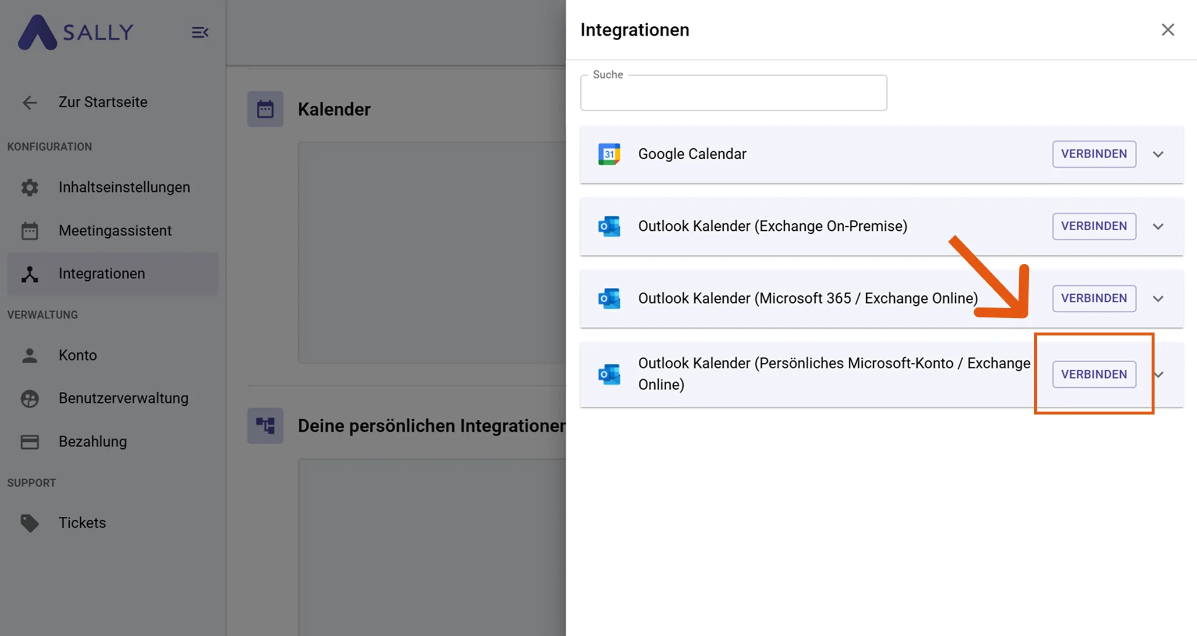Click Outlook Kalender (Persönliches Microsoft-Konto) text

834,374
